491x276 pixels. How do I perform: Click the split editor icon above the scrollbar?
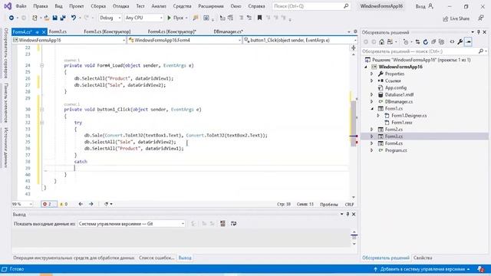point(354,48)
